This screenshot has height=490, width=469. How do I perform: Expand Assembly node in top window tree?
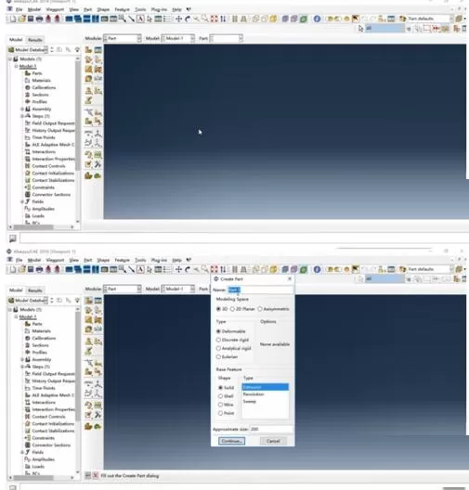click(x=22, y=109)
